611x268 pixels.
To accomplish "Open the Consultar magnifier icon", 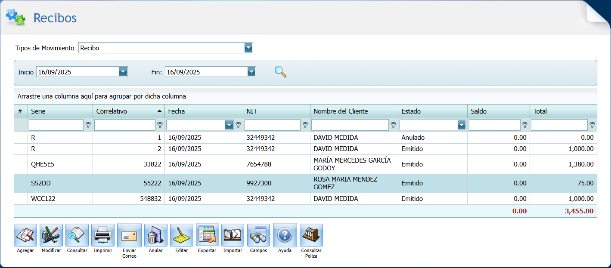I will [x=77, y=235].
